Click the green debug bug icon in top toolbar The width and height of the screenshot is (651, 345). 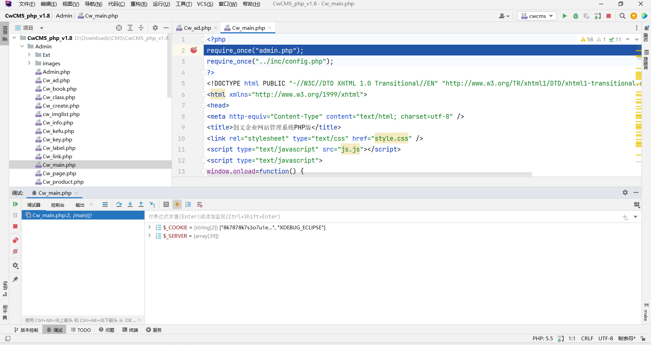click(x=575, y=16)
